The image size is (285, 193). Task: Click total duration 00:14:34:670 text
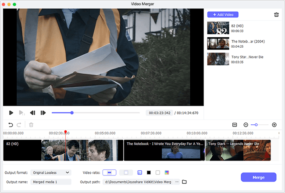pyautogui.click(x=188, y=113)
